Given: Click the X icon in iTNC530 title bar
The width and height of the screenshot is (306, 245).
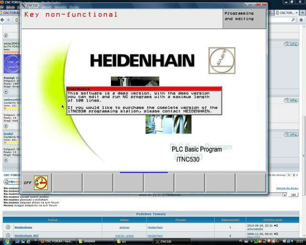Looking at the screenshot, I should (24, 5).
